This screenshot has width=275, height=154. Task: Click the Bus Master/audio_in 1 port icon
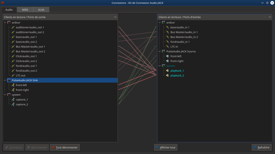[167, 32]
